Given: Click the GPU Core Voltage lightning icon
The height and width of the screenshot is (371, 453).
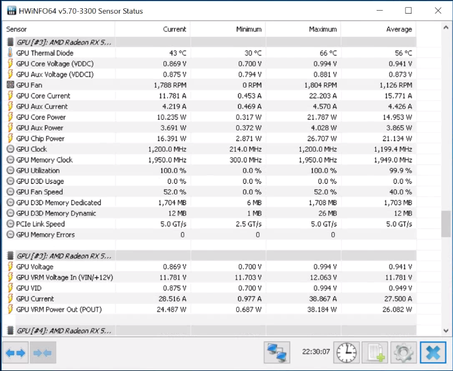Looking at the screenshot, I should click(x=10, y=63).
